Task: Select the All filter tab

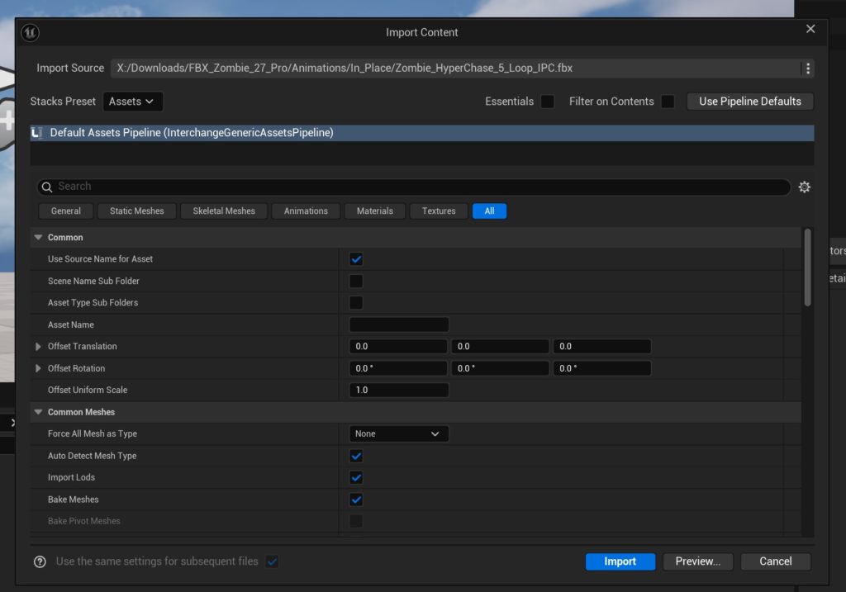Action: pos(489,211)
